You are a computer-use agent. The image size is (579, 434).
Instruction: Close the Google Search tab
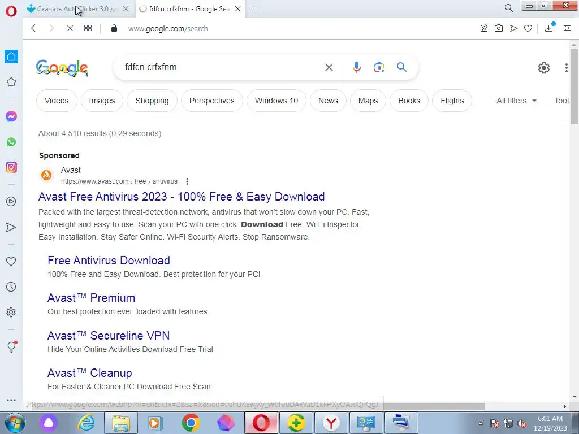click(x=238, y=9)
